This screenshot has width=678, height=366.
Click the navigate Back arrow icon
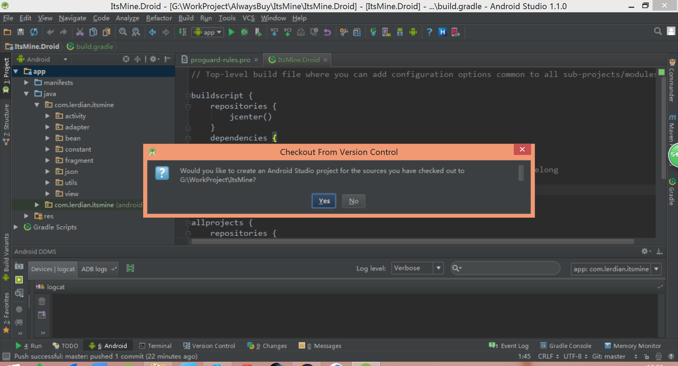coord(152,32)
